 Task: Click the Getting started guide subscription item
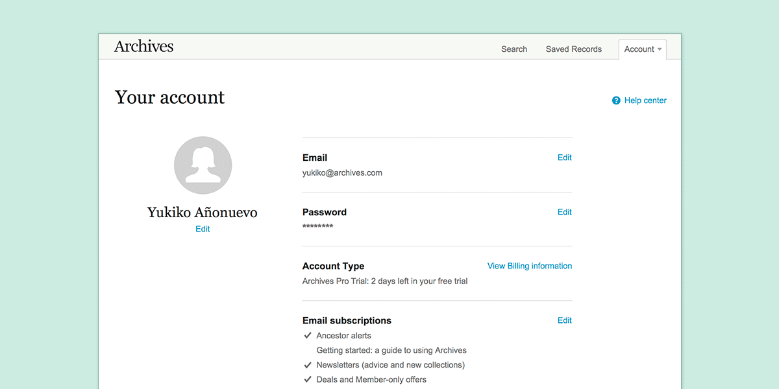pos(391,350)
